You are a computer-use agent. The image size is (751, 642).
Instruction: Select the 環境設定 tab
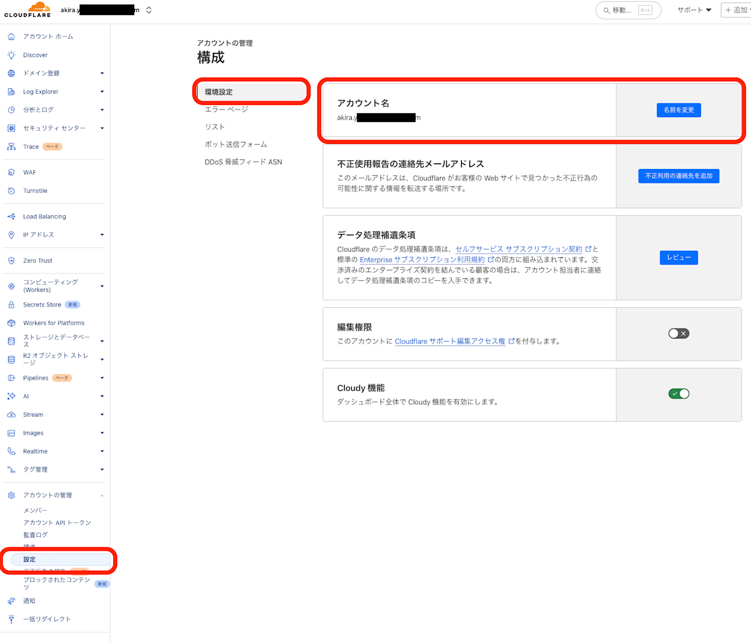(x=252, y=92)
